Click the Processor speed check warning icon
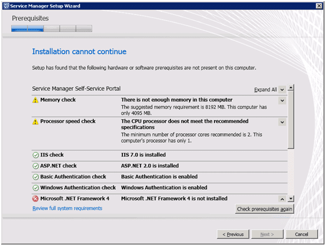325x245 pixels. click(35, 121)
